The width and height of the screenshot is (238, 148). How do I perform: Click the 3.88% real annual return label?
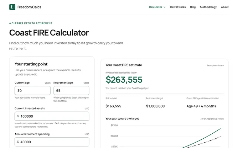click(x=212, y=119)
